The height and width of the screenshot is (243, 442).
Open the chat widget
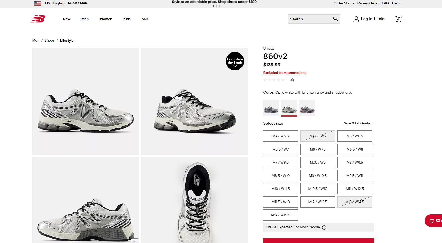pos(434,221)
